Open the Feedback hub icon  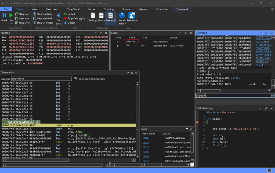(x=132, y=16)
